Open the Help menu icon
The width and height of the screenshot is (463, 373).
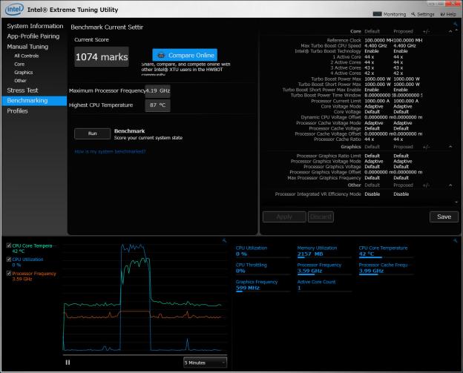pyautogui.click(x=443, y=13)
